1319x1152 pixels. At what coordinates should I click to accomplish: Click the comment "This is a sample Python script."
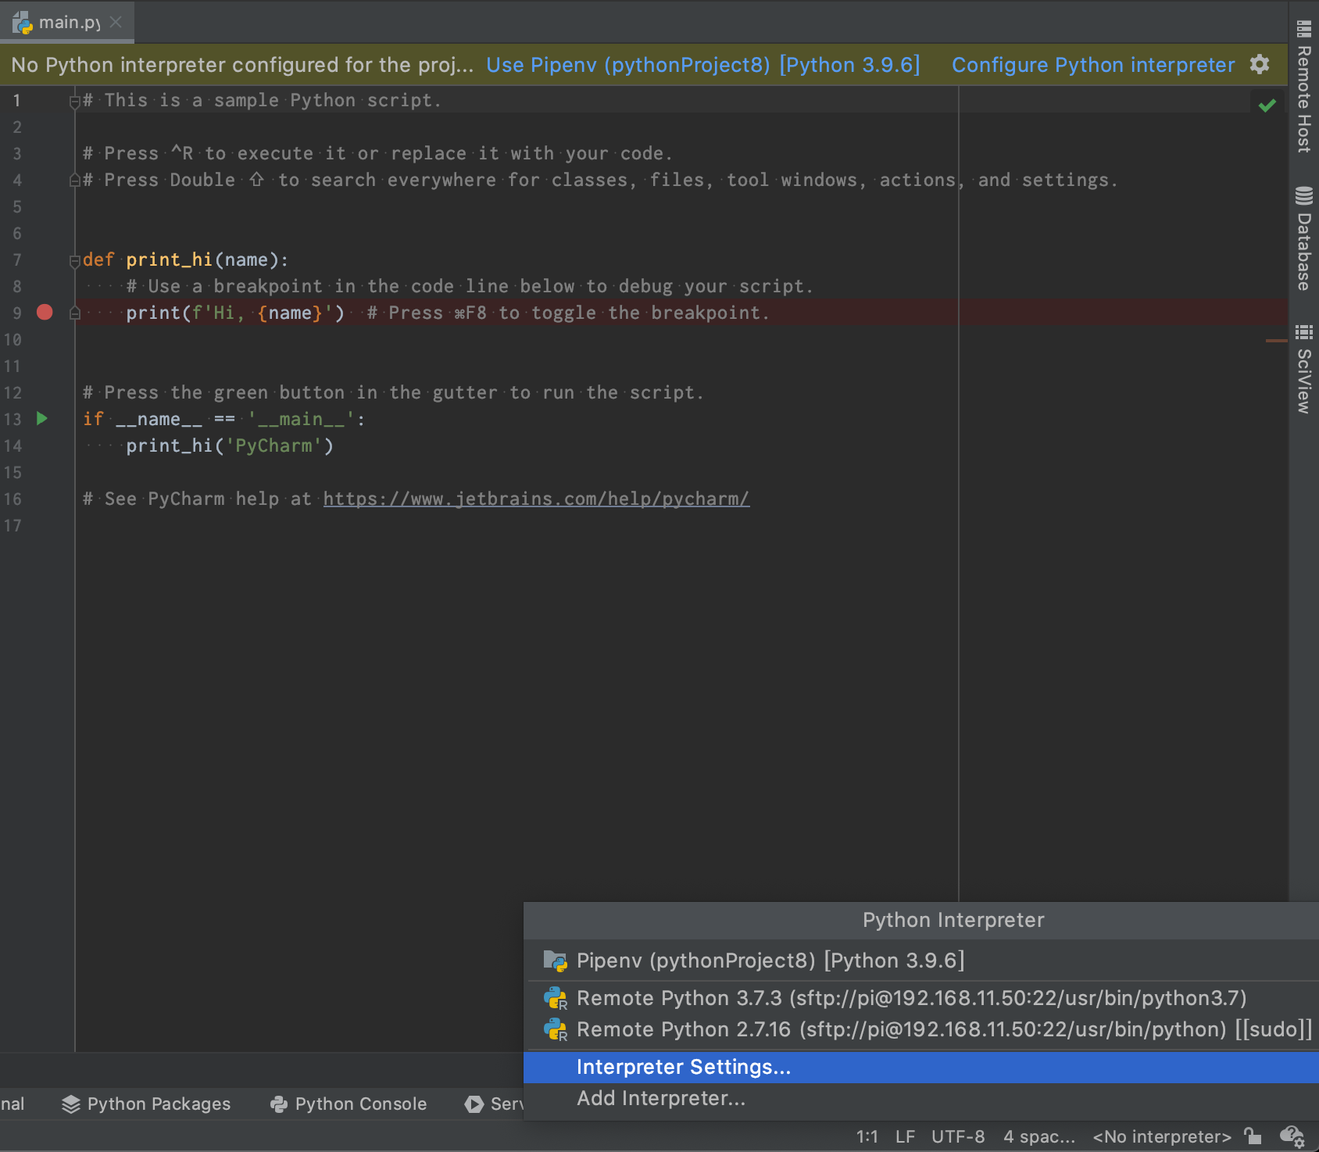(262, 100)
